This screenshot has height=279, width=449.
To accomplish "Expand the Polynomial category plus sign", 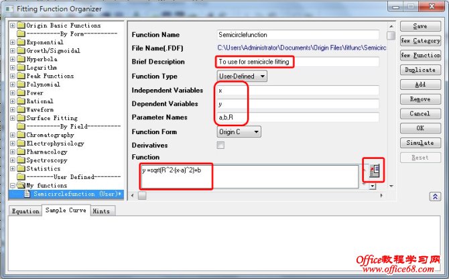I will click(x=13, y=85).
